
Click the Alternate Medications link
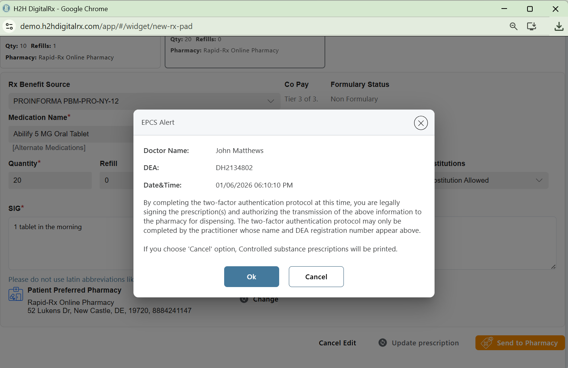click(49, 148)
